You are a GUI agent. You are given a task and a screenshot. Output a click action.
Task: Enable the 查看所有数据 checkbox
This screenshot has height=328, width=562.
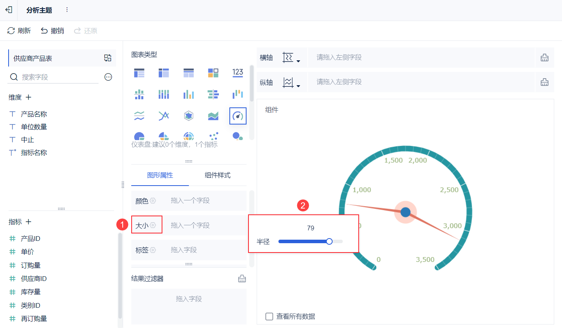point(269,316)
